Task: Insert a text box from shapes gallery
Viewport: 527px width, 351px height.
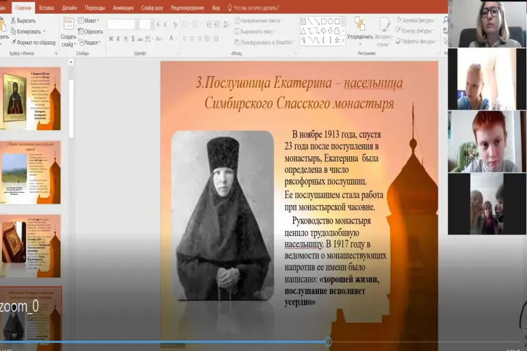Action: (x=303, y=21)
